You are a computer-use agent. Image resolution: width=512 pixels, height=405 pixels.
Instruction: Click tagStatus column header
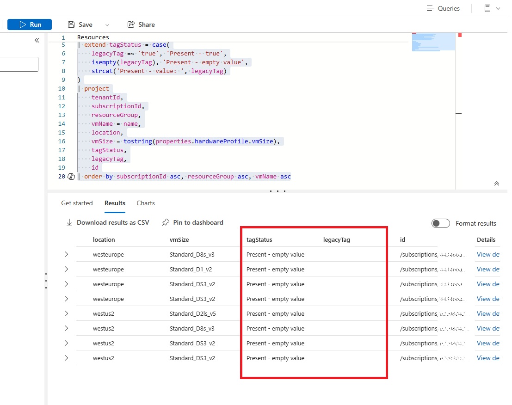[x=259, y=239]
